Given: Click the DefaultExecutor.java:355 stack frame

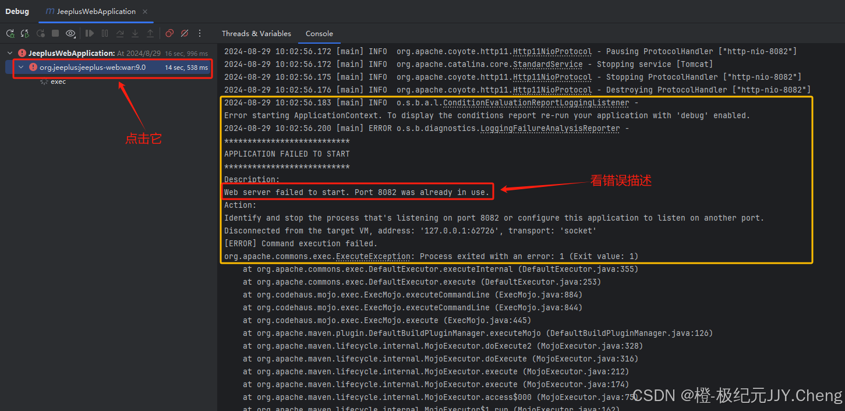Looking at the screenshot, I should tap(440, 269).
